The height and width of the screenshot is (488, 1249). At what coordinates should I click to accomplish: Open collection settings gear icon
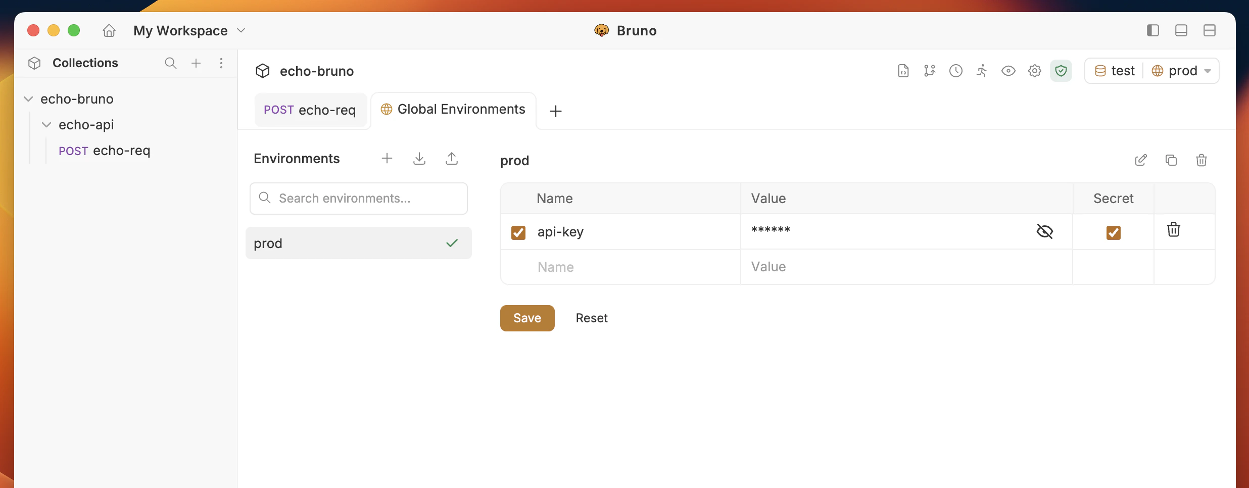point(1035,71)
